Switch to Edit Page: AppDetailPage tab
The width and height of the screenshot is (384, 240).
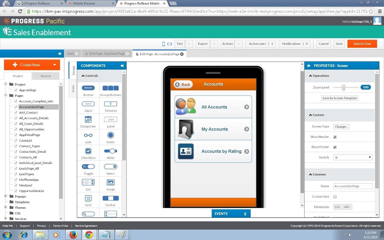pyautogui.click(x=107, y=54)
